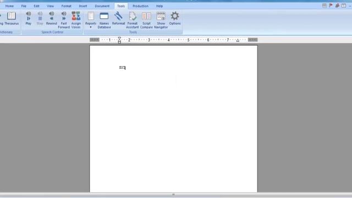352x198 pixels.
Task: Fast Forward the speech playback
Action: click(x=64, y=20)
